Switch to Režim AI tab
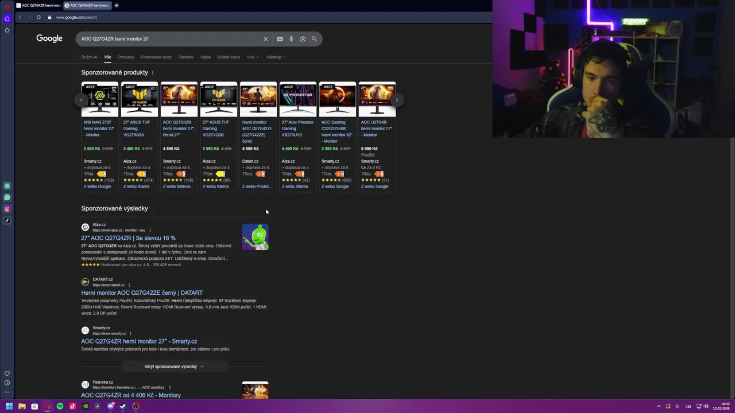735x413 pixels. click(x=89, y=57)
